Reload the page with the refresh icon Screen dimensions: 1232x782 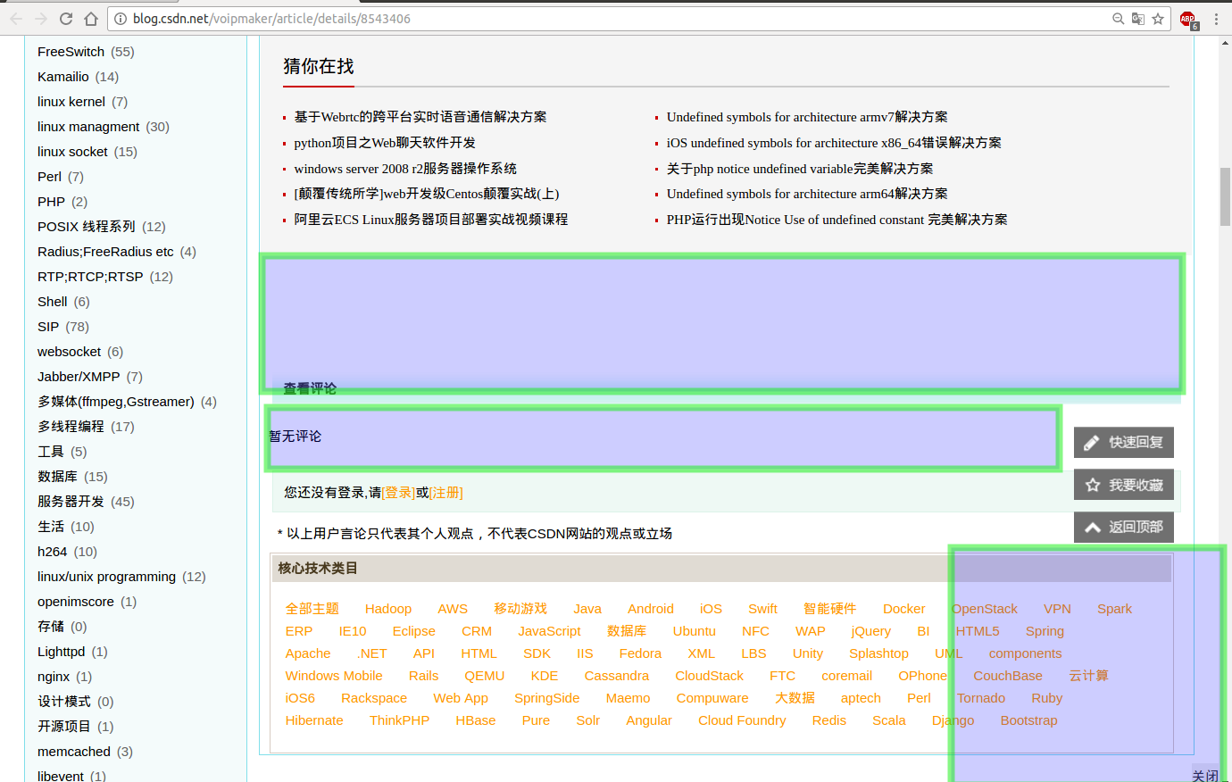66,19
